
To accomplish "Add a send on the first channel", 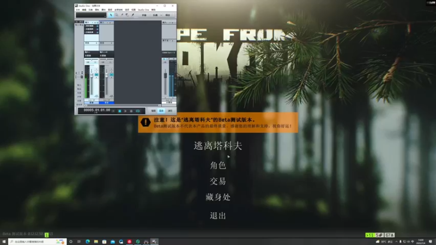I will (96, 43).
